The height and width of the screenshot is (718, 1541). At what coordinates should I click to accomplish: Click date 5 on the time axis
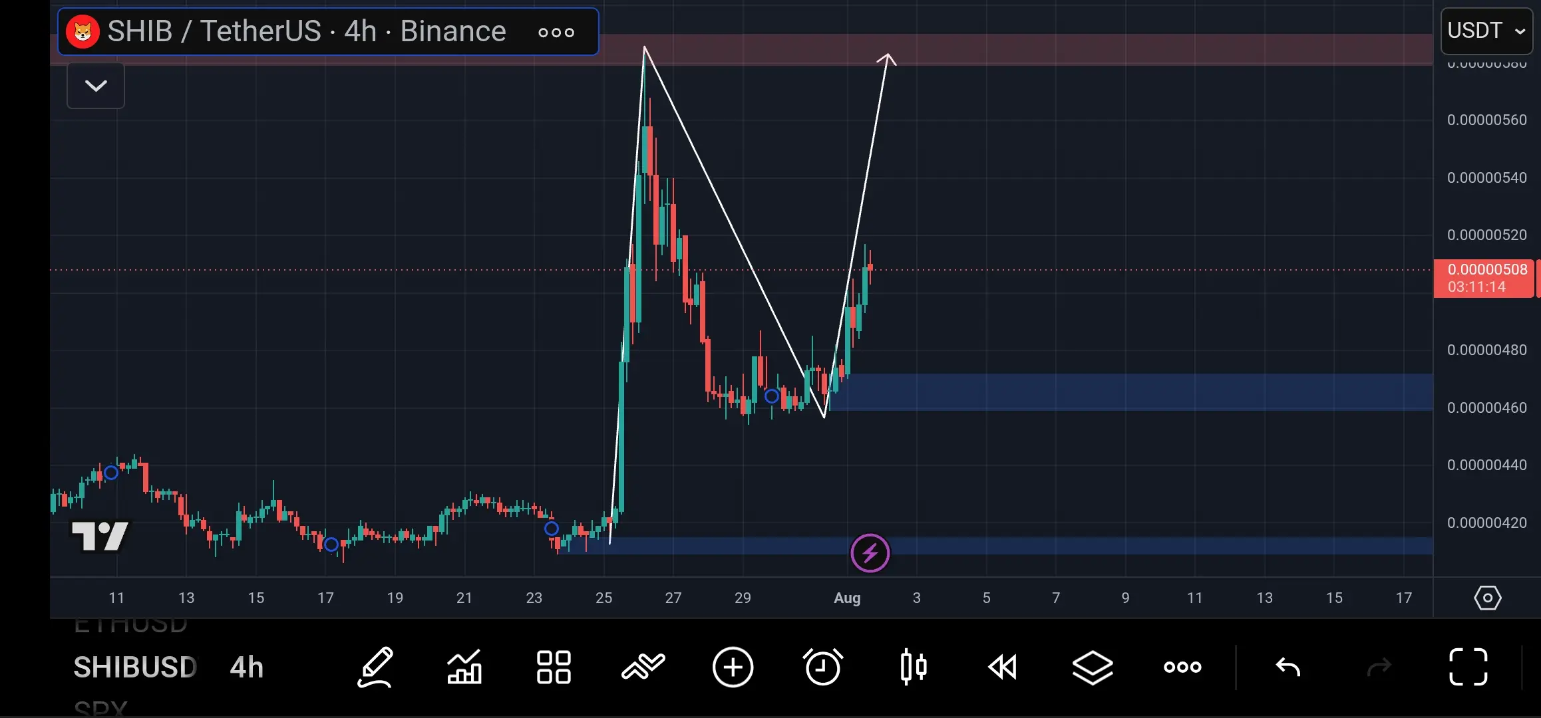(987, 598)
